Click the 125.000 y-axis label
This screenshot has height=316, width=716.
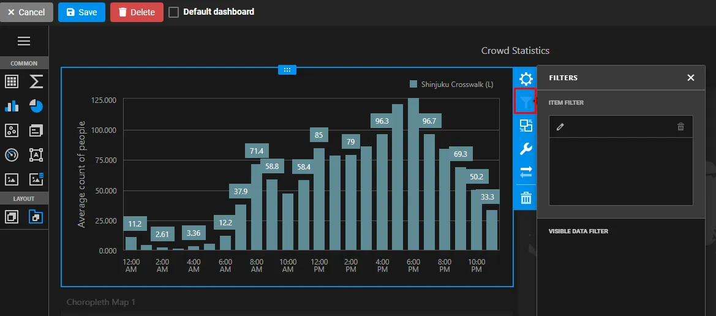[x=104, y=100]
